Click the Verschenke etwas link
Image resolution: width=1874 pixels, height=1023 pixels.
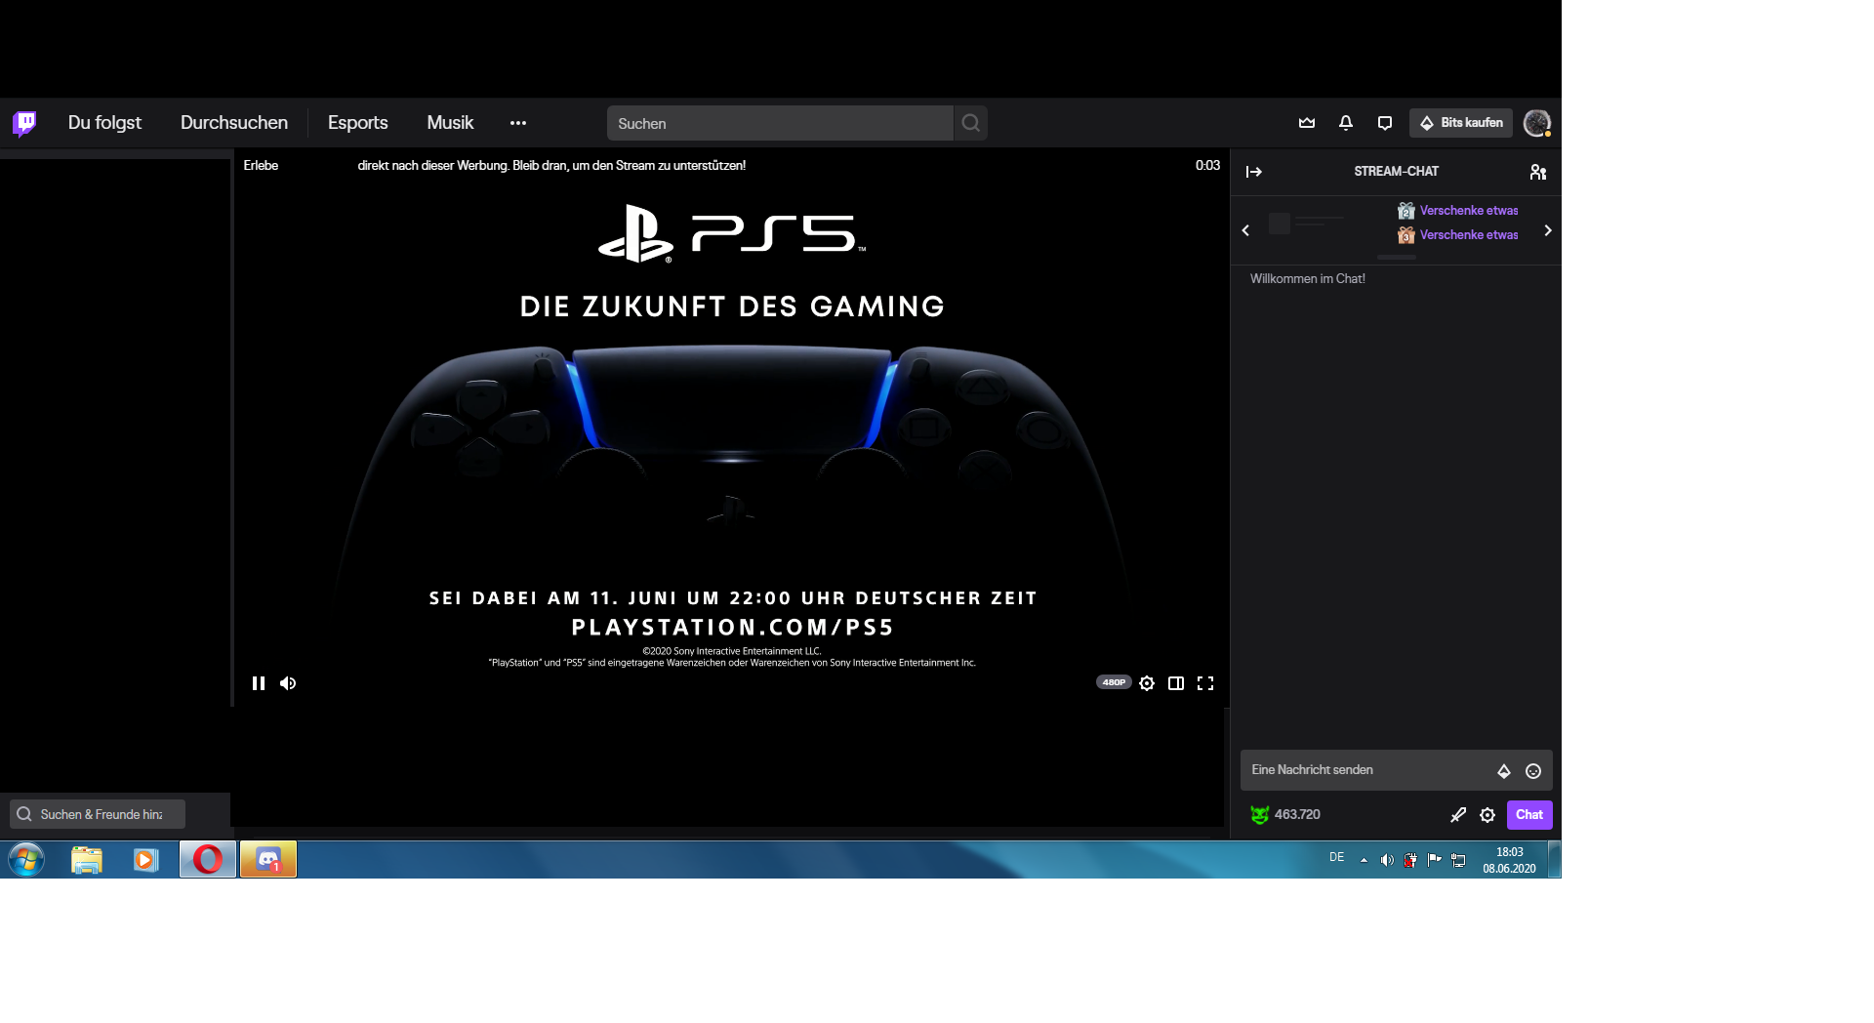(x=1468, y=210)
